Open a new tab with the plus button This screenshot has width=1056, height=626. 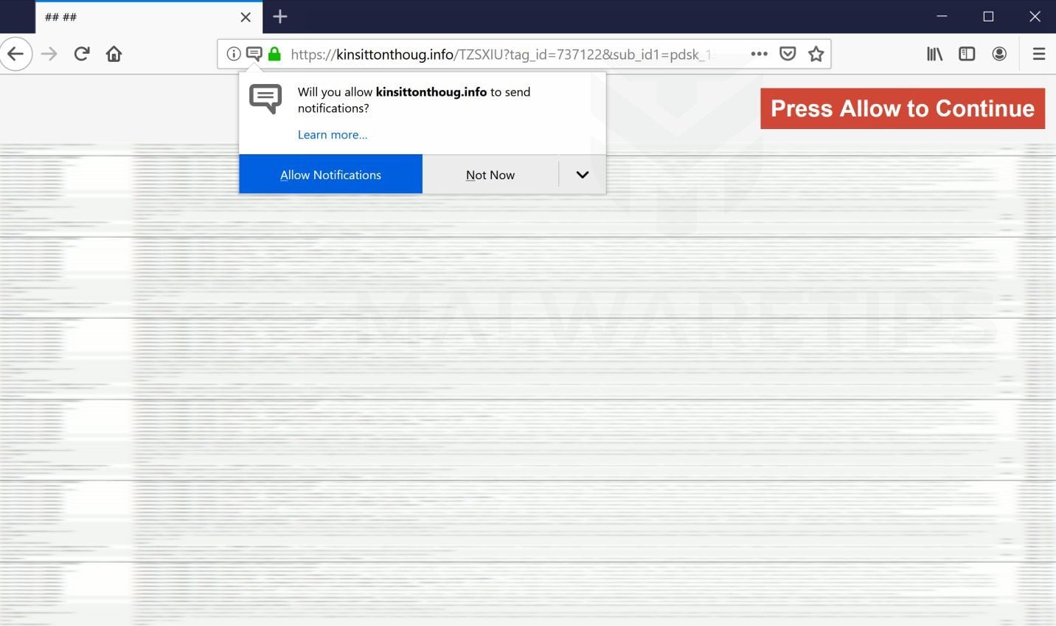280,16
